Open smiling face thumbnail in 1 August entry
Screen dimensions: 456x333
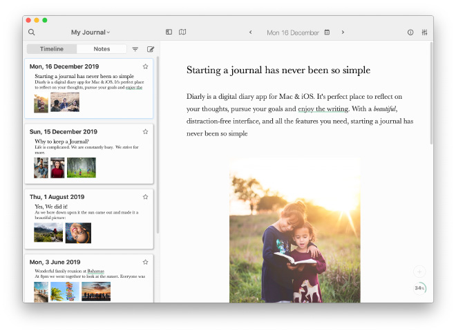[x=78, y=233]
